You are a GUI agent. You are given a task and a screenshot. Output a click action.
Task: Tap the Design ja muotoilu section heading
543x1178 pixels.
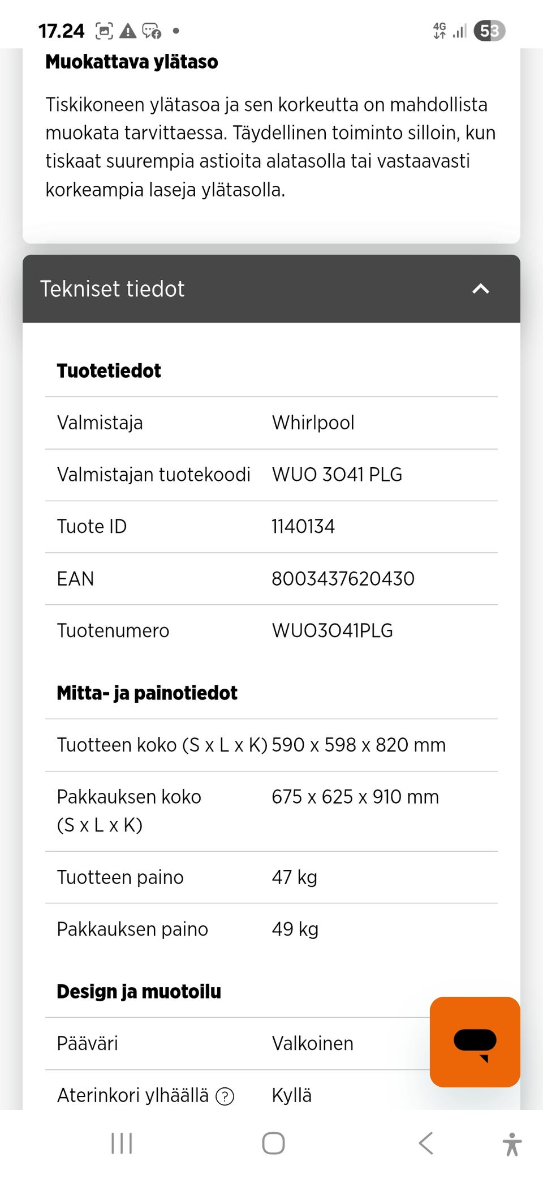(x=139, y=992)
